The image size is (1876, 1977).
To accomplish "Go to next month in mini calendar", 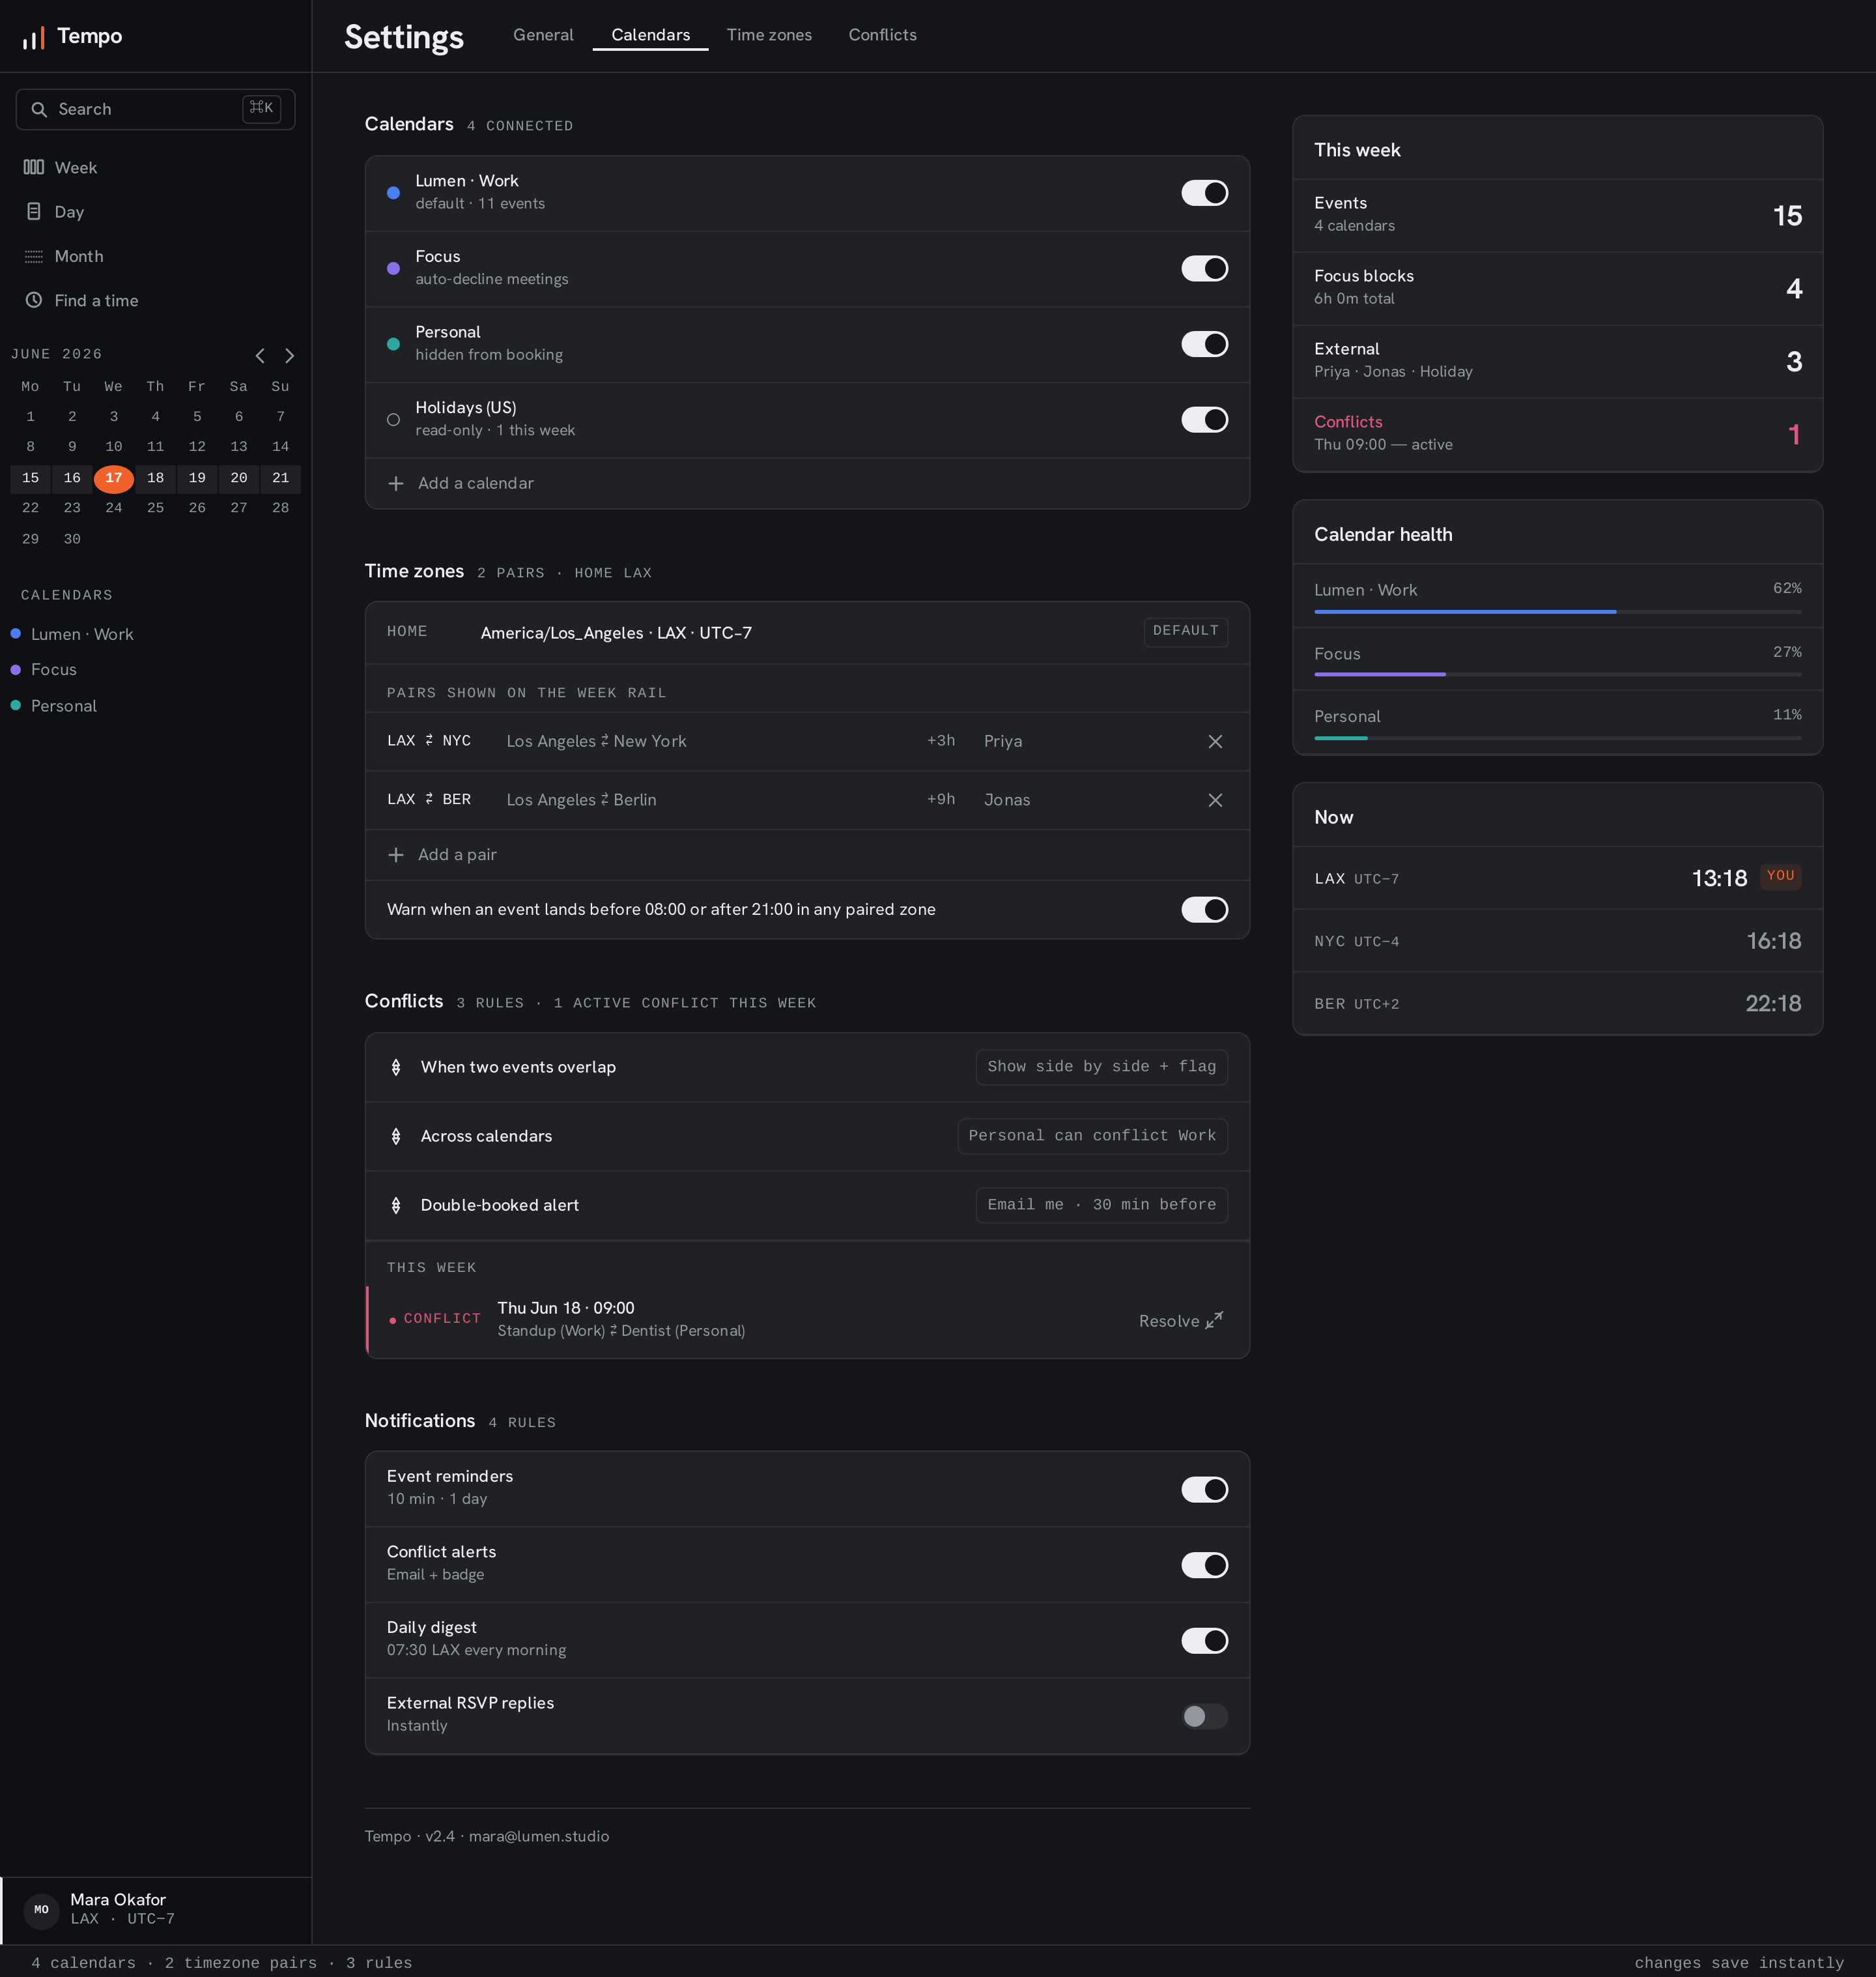I will tap(290, 355).
